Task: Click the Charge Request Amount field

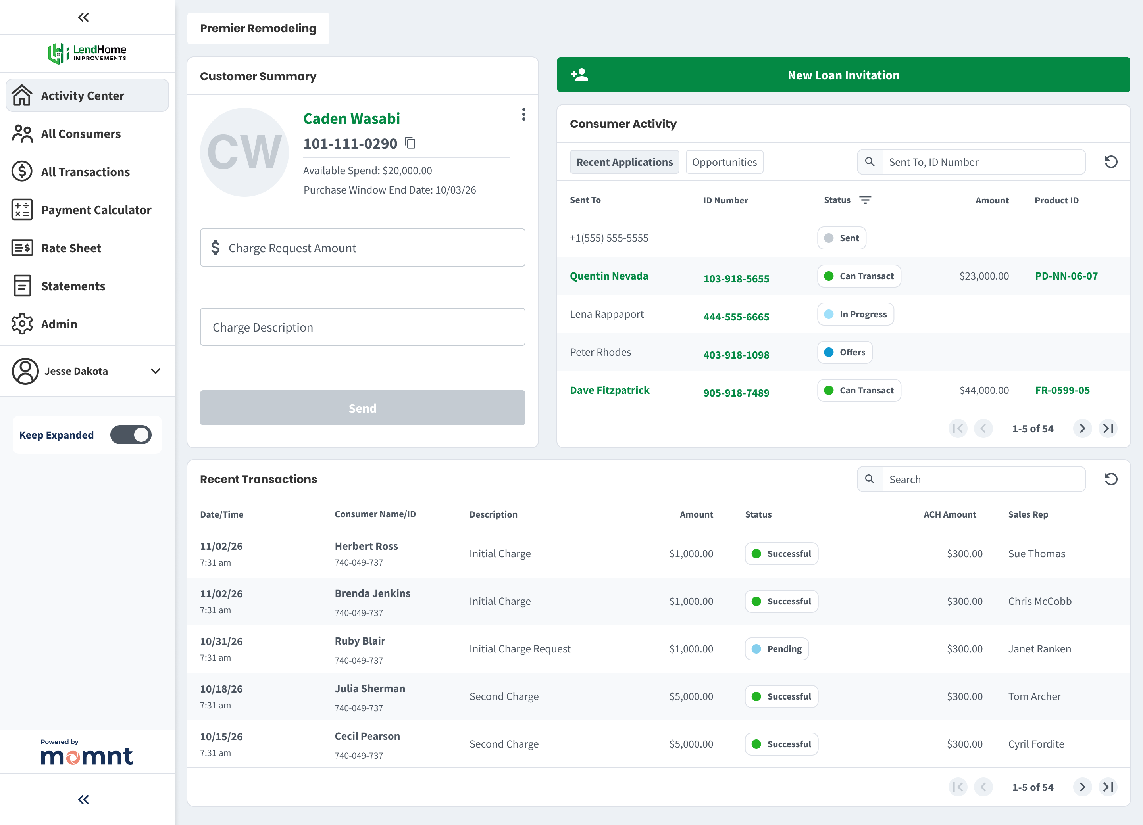Action: [362, 247]
